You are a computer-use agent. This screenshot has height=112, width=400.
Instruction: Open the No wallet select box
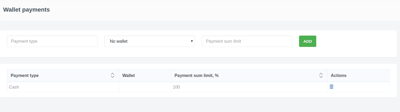[148, 41]
